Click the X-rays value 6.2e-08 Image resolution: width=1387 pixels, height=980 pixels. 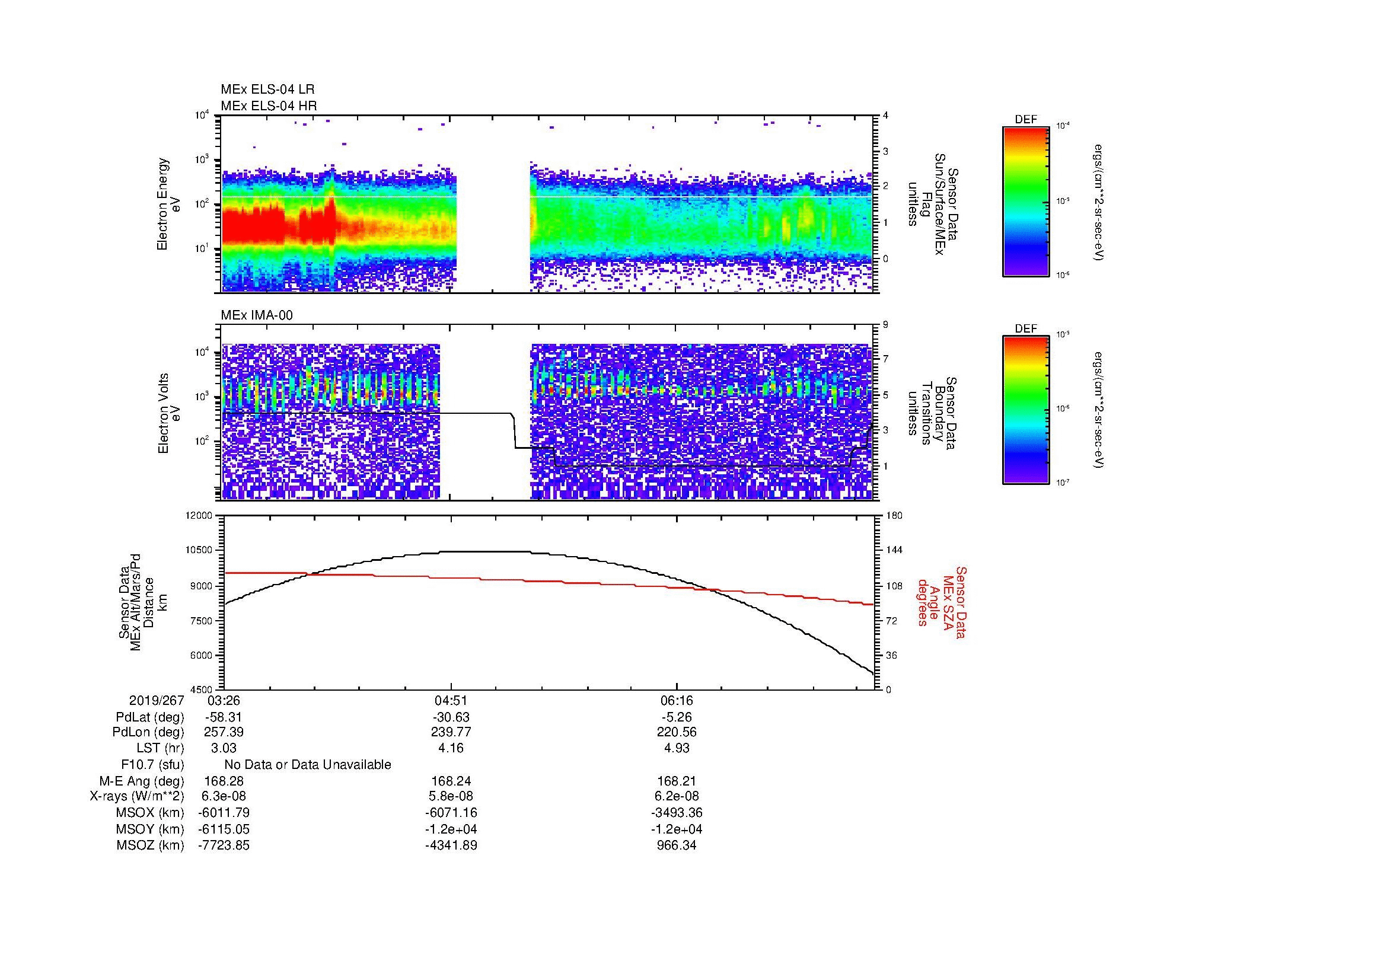tap(677, 796)
